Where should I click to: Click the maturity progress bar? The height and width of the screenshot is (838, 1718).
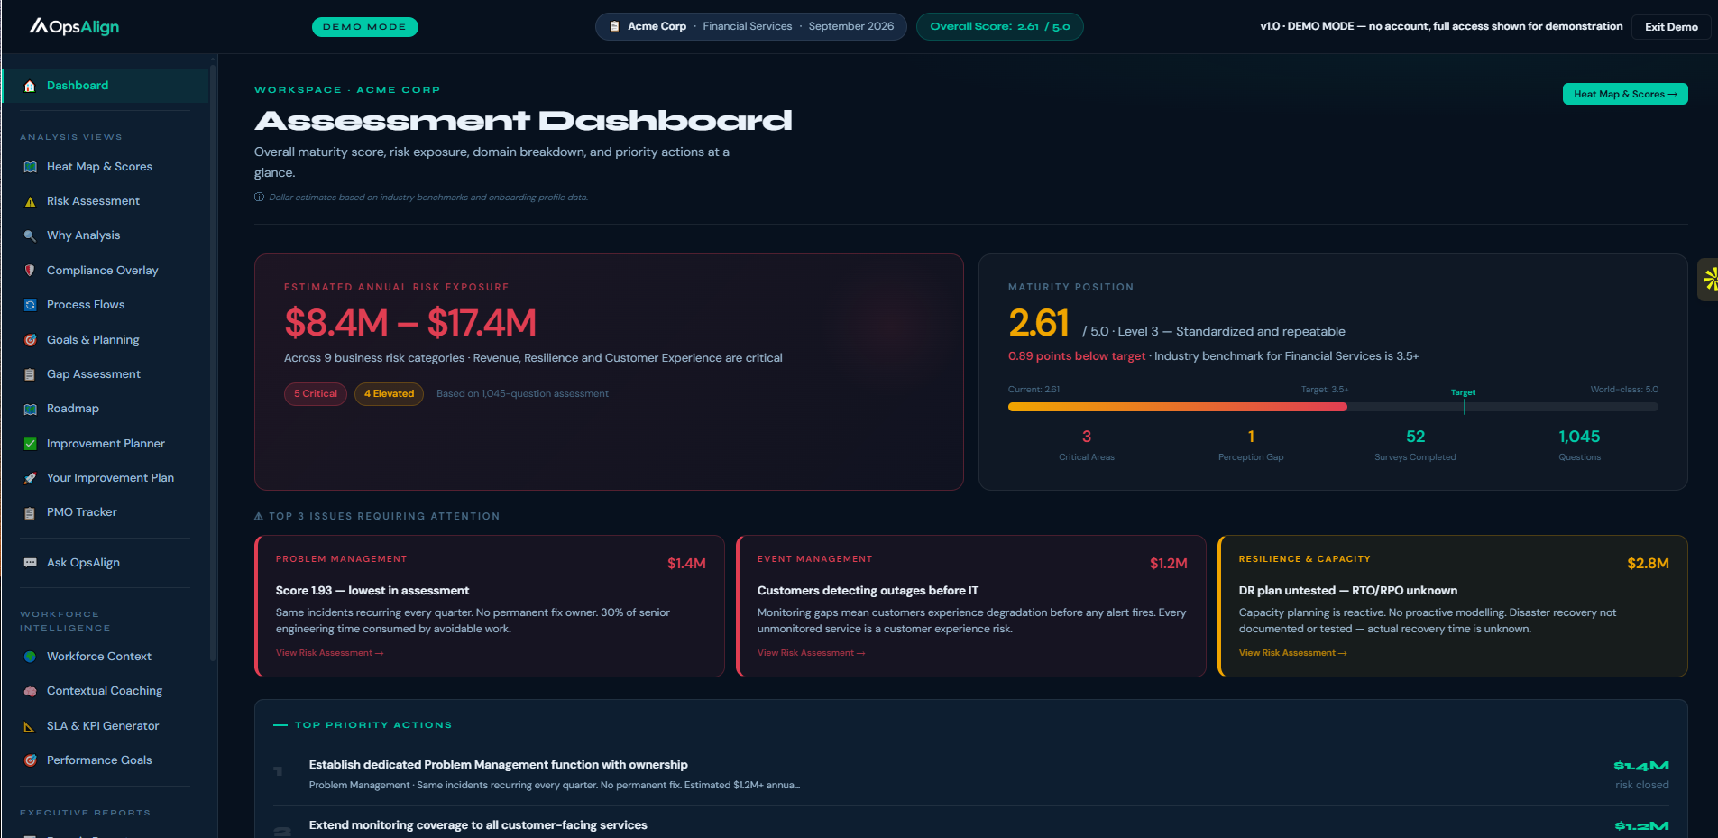[x=1333, y=407]
